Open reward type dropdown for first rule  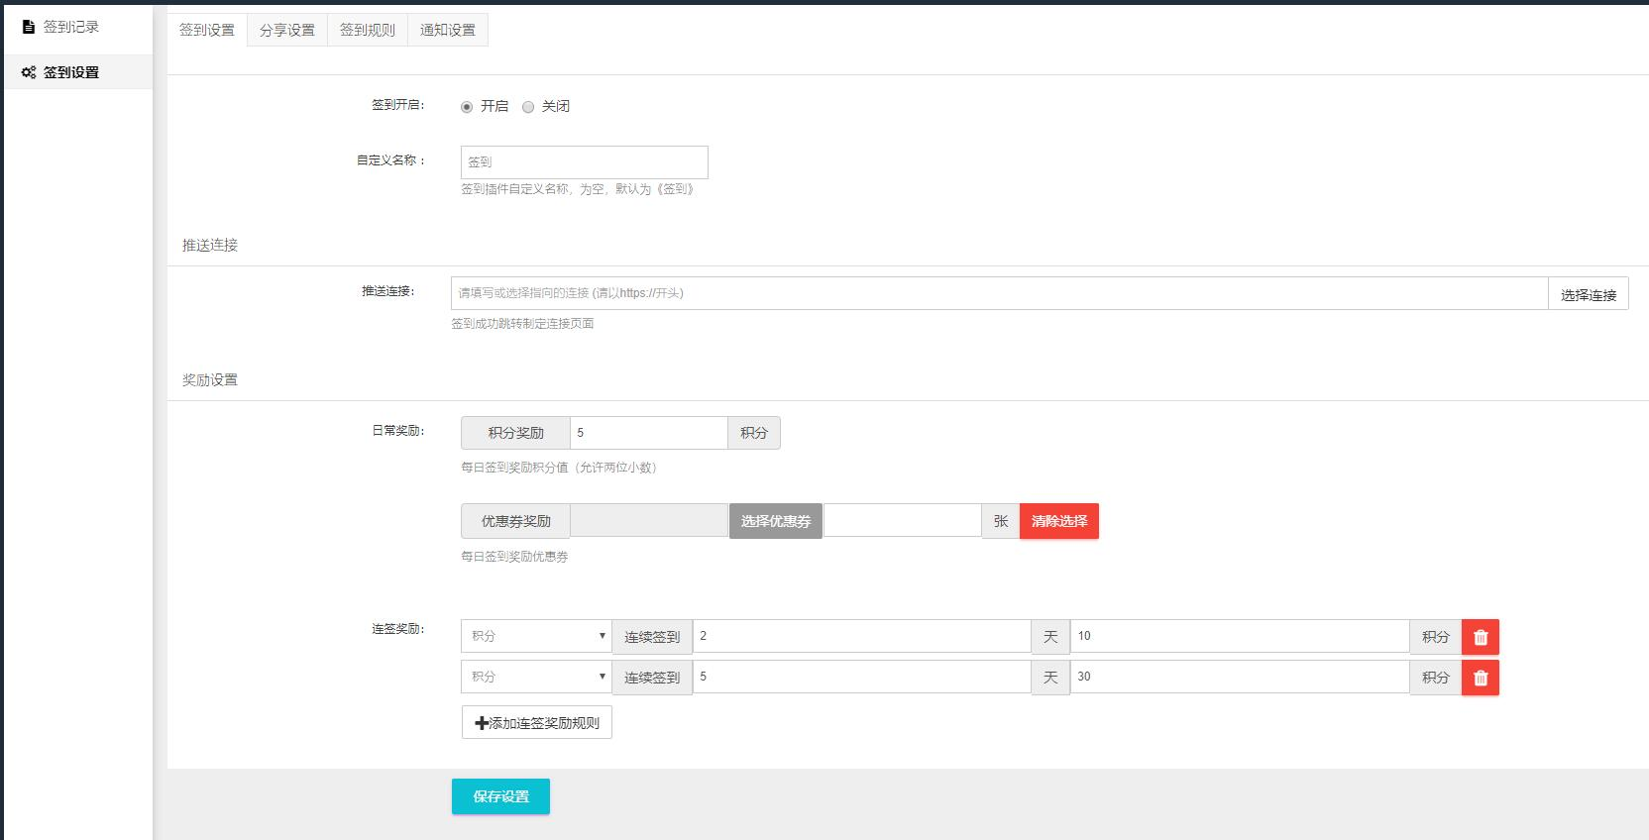(x=536, y=636)
